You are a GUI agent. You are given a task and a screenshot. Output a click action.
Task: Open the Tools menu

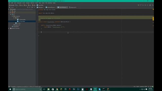pos(43,3)
